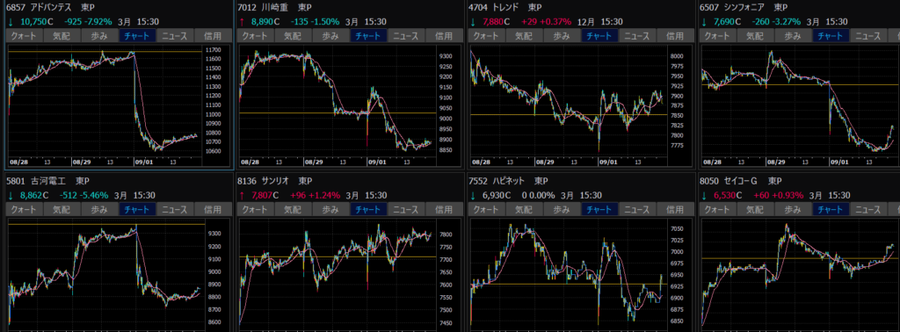This screenshot has height=332, width=900.
Task: Open the 歩み tab in the トレンド panel
Action: coord(562,35)
